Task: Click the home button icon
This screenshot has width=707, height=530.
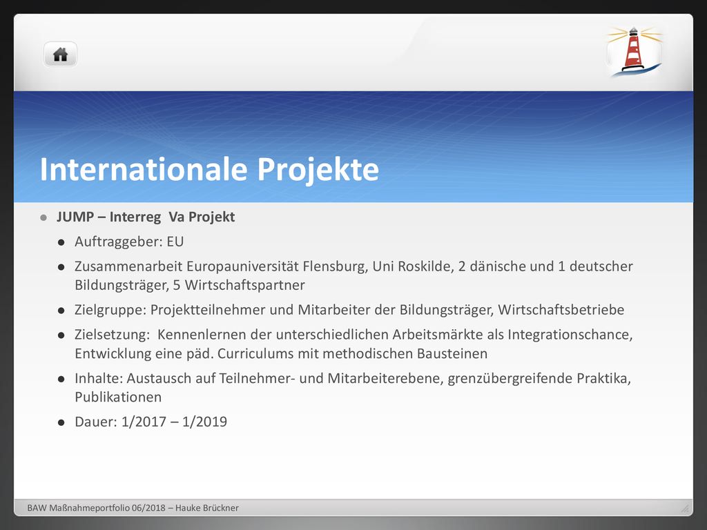Action: (x=61, y=55)
